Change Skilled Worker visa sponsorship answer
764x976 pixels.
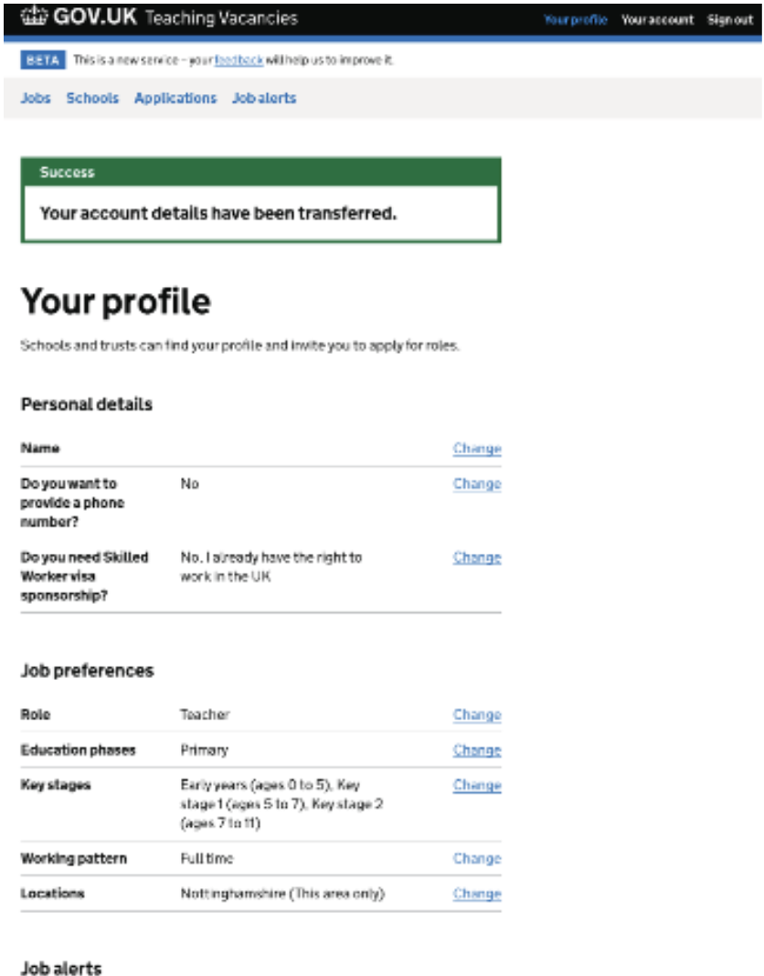coord(476,557)
